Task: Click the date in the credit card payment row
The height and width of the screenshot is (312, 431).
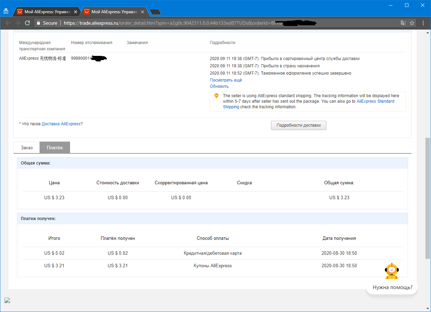Action: tap(339, 253)
